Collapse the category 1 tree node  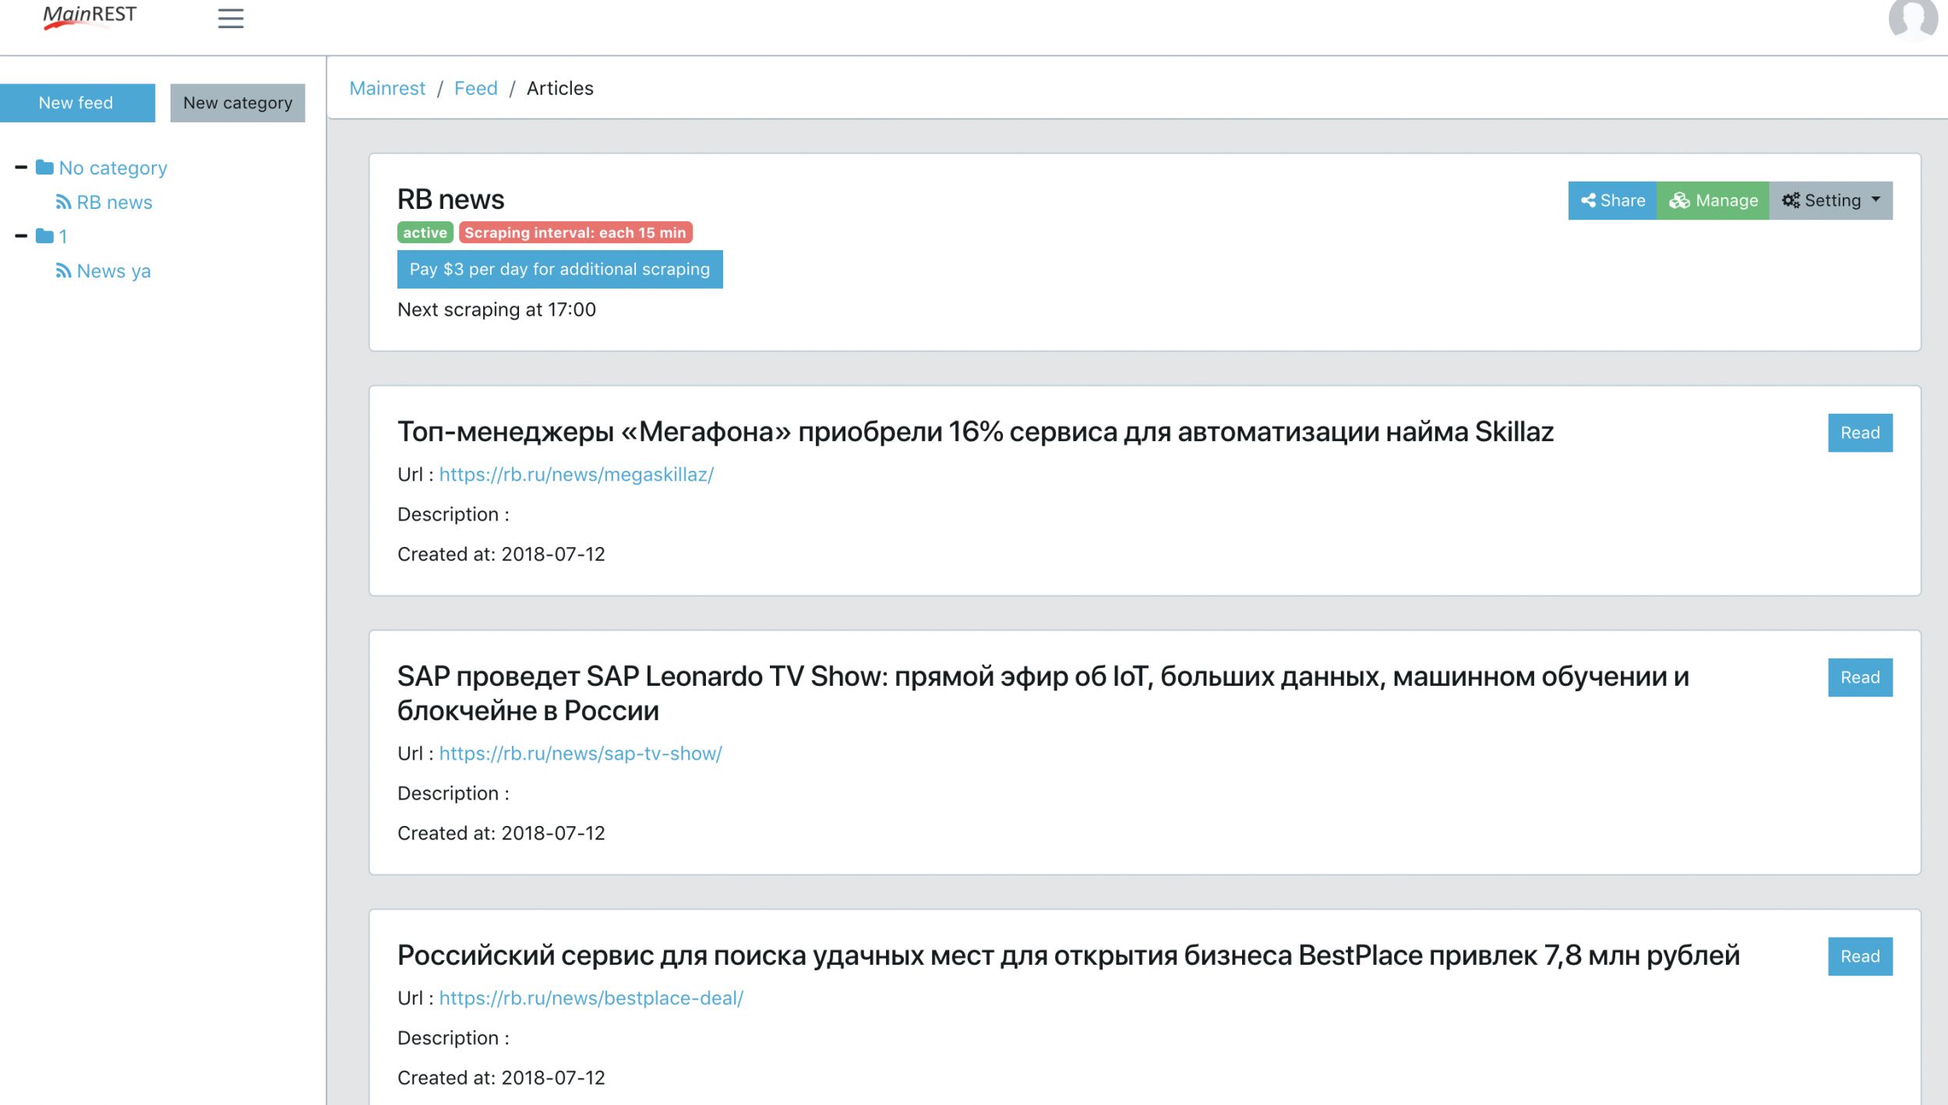[x=21, y=236]
